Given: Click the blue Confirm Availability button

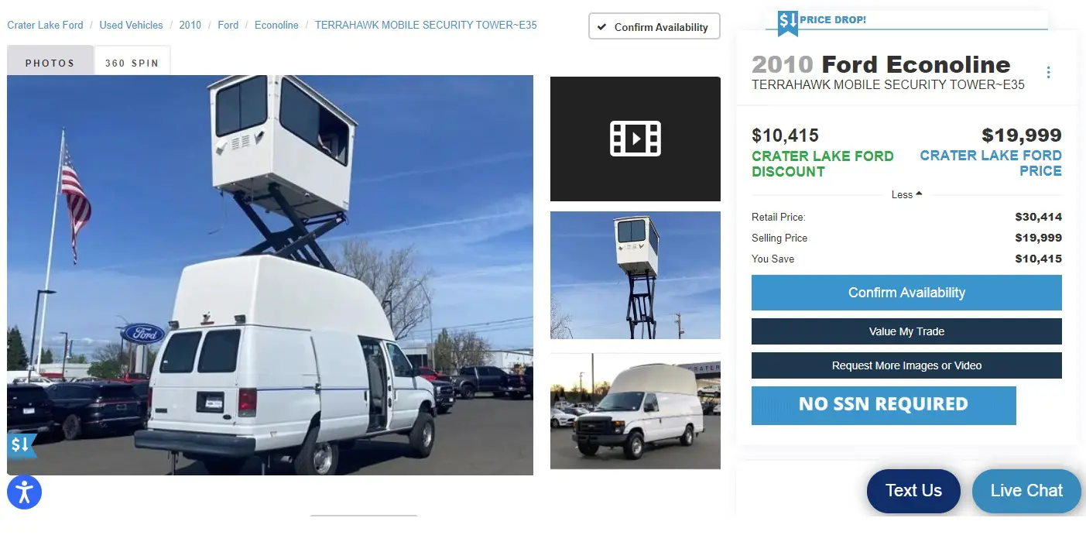Looking at the screenshot, I should [x=906, y=293].
